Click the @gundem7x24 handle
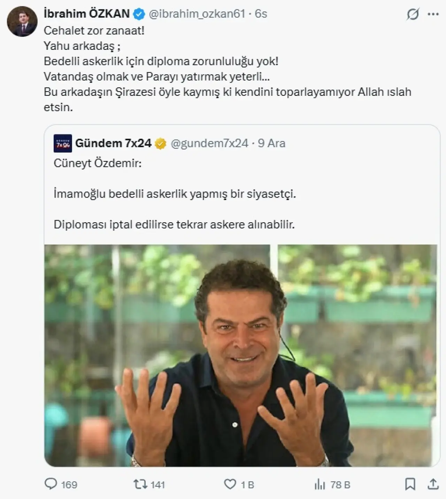Image resolution: width=446 pixels, height=499 pixels. pyautogui.click(x=209, y=143)
